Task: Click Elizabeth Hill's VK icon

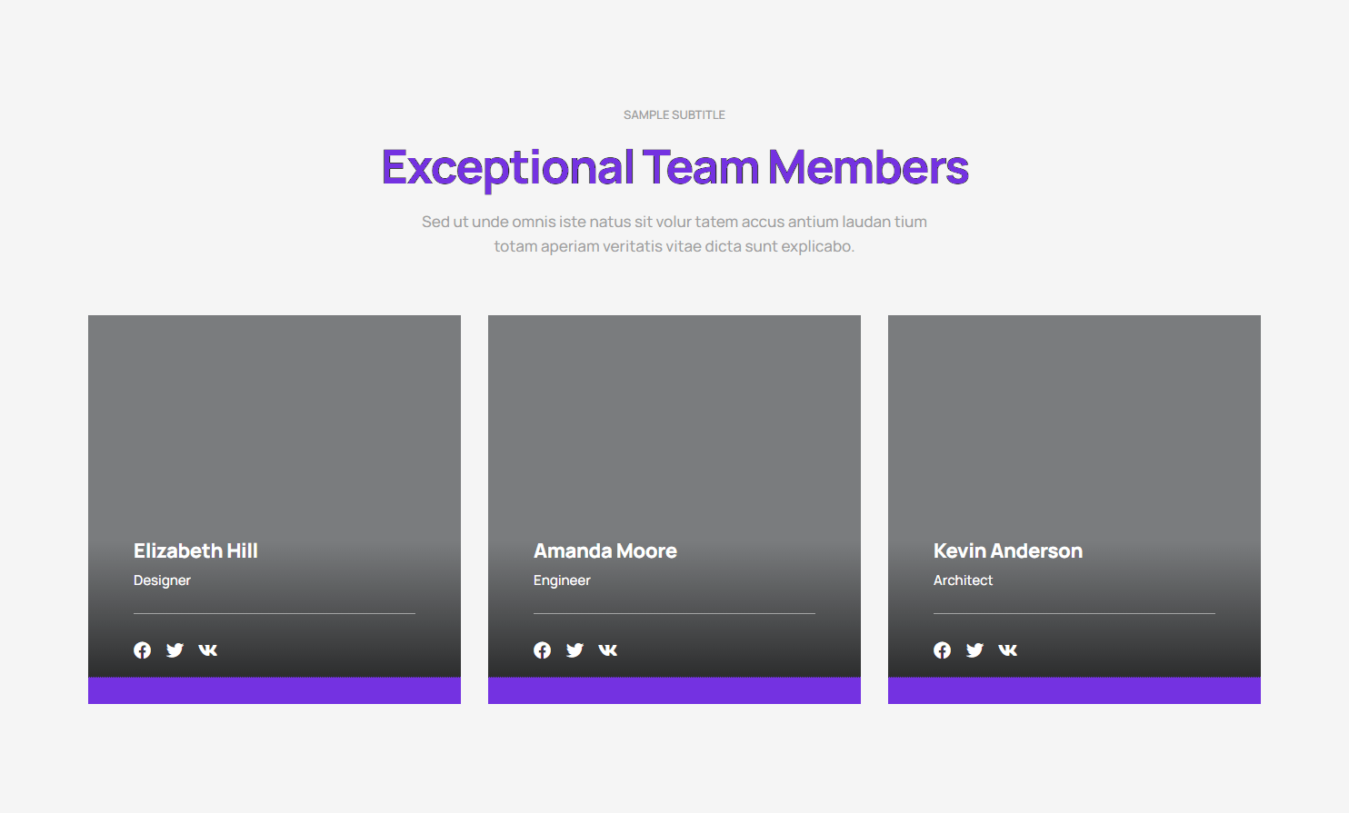Action: (x=208, y=650)
